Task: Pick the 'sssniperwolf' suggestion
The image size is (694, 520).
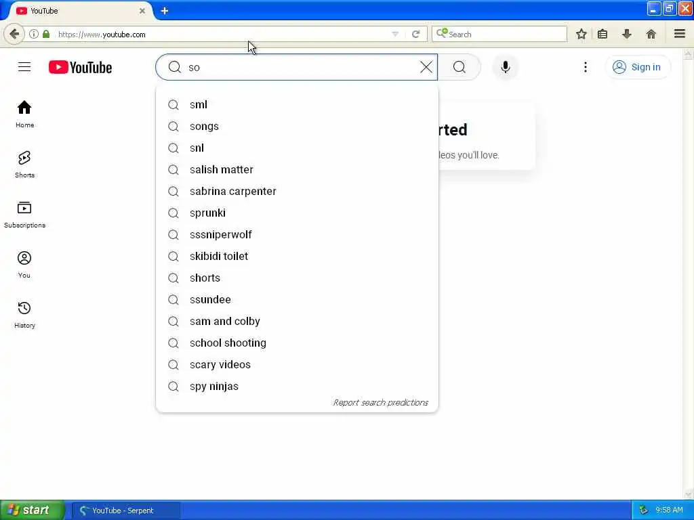Action: pos(297,234)
